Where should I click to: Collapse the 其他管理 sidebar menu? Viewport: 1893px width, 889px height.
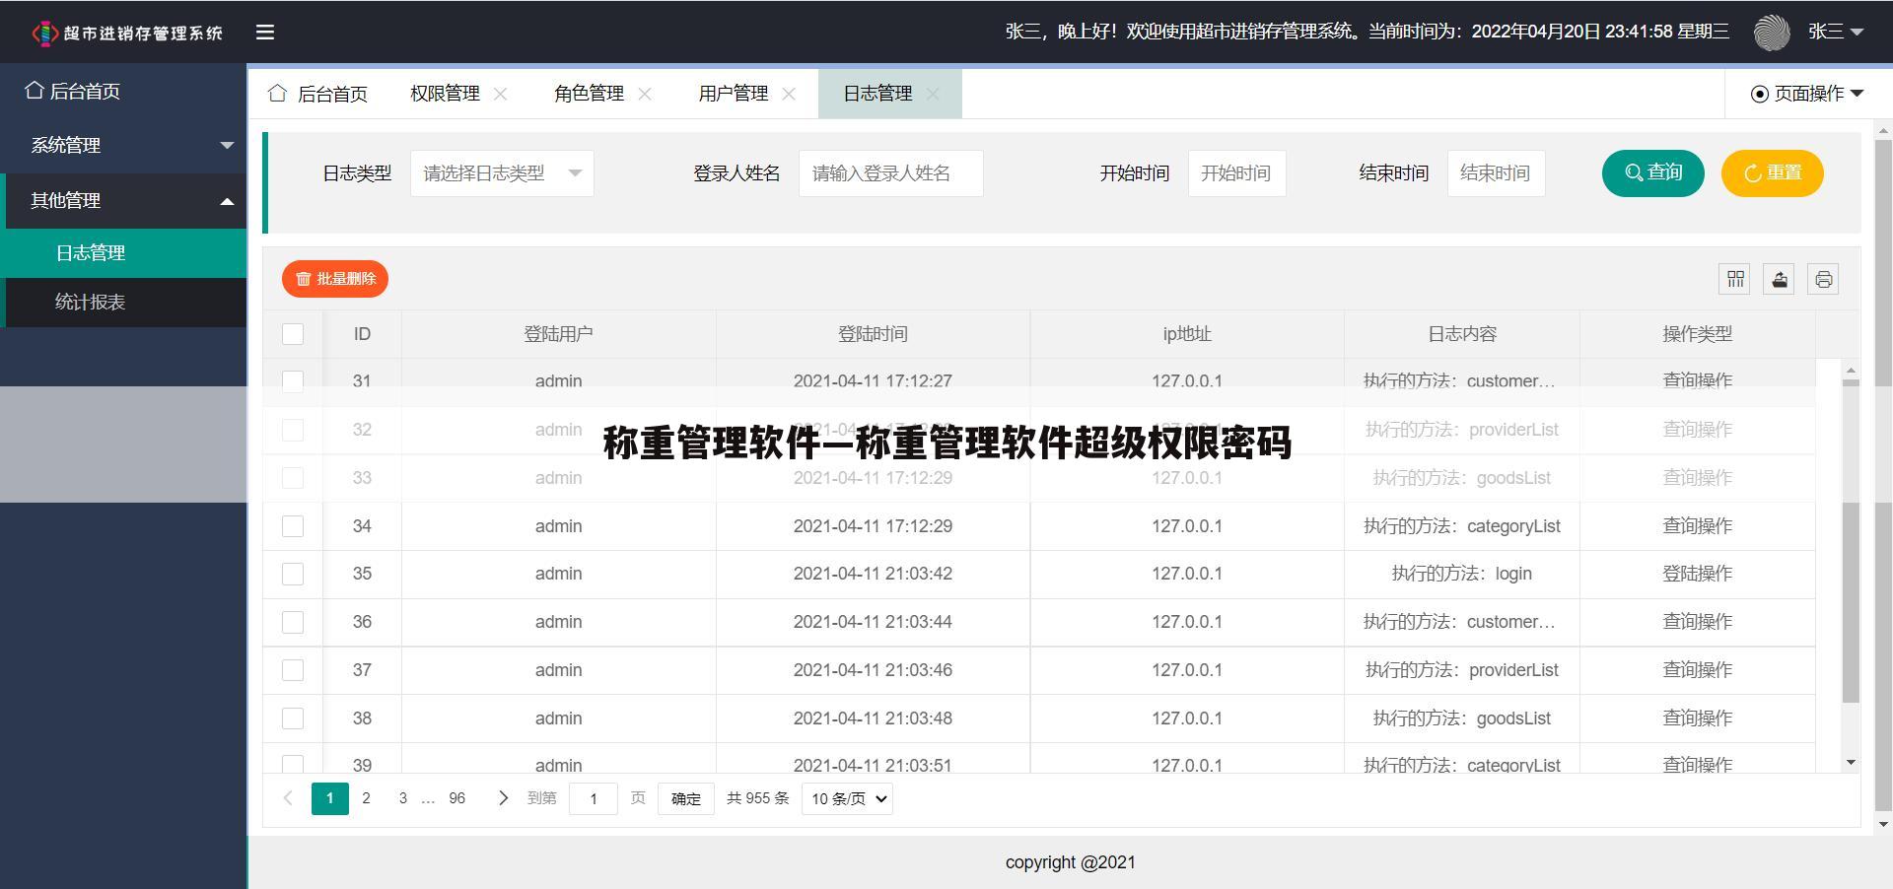pos(123,200)
